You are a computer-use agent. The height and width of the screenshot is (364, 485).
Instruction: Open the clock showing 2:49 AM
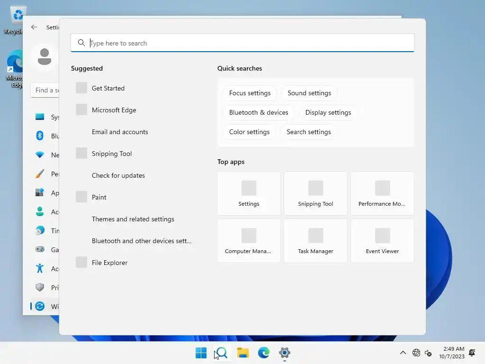click(452, 353)
